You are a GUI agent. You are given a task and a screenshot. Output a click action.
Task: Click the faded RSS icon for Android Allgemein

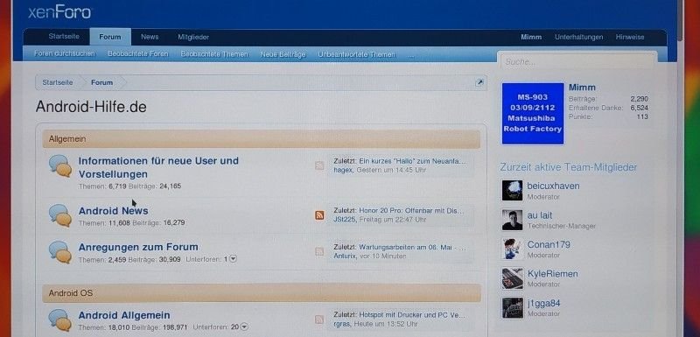click(x=319, y=319)
